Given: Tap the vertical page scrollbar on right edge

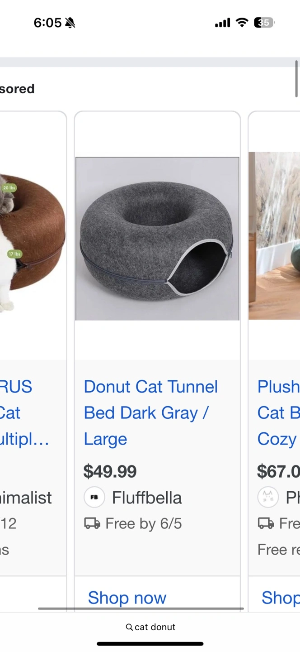Looking at the screenshot, I should (x=297, y=78).
